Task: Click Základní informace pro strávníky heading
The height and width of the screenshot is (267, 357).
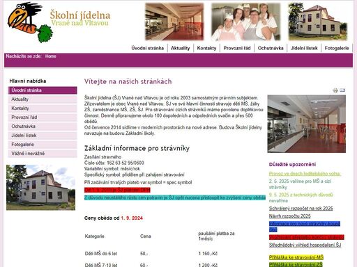Action: [x=137, y=148]
